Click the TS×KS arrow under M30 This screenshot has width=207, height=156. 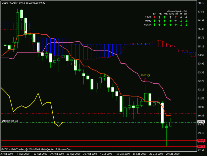[x=171, y=17]
